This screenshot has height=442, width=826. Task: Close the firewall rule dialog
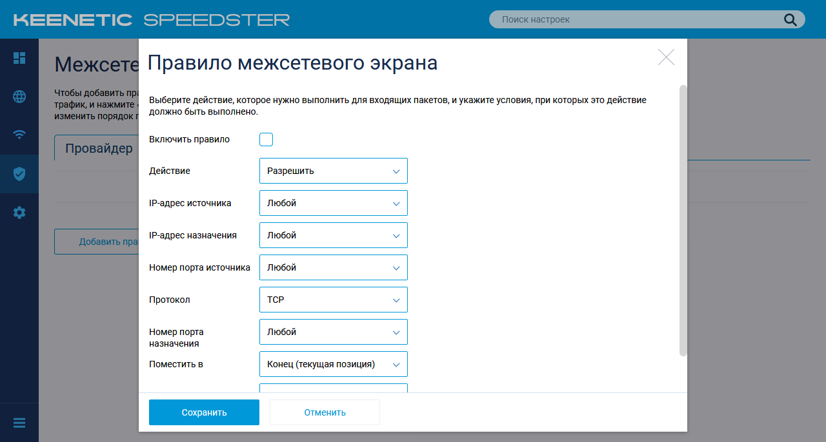tap(666, 57)
